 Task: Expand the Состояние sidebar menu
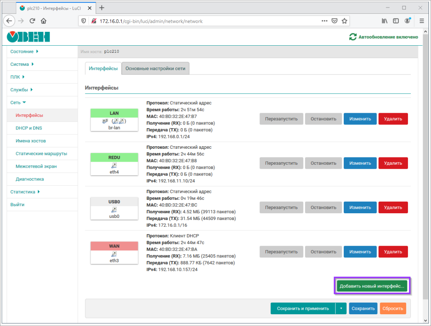click(24, 52)
